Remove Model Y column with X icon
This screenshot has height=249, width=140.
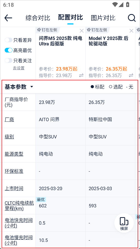point(131,31)
